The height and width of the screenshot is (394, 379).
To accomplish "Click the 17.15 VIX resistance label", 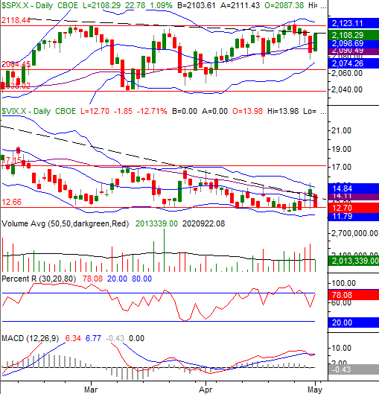I will (x=12, y=160).
